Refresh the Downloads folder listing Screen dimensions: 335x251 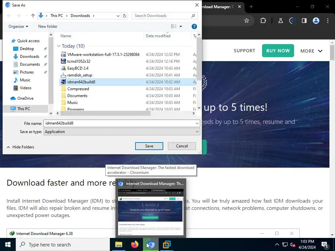[x=125, y=16]
